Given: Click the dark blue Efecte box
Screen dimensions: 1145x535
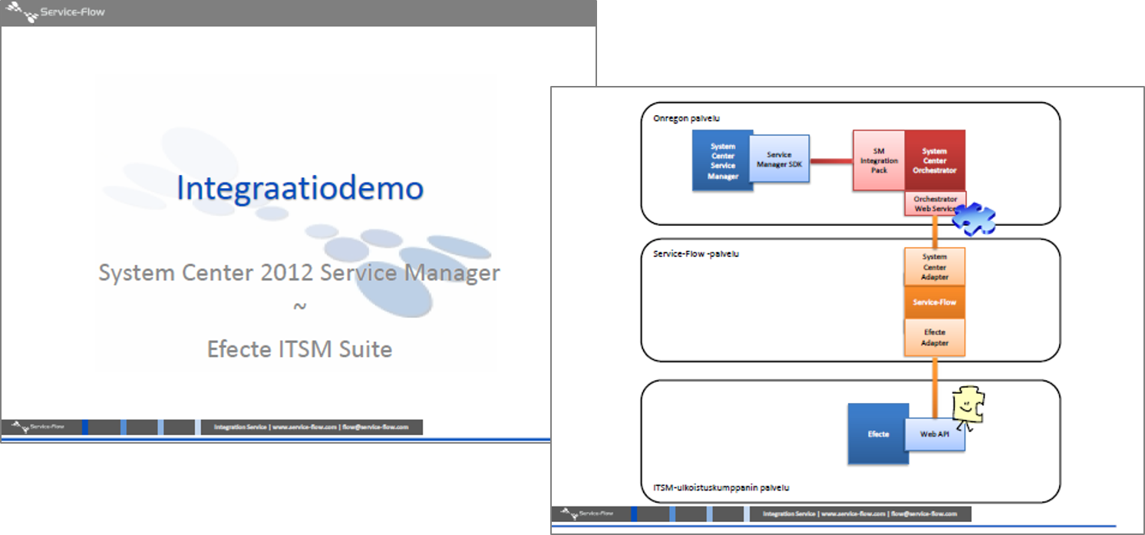Looking at the screenshot, I should (878, 434).
